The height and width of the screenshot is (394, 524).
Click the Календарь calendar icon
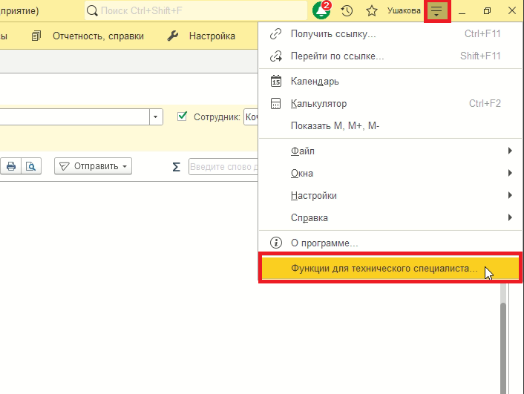pyautogui.click(x=275, y=81)
